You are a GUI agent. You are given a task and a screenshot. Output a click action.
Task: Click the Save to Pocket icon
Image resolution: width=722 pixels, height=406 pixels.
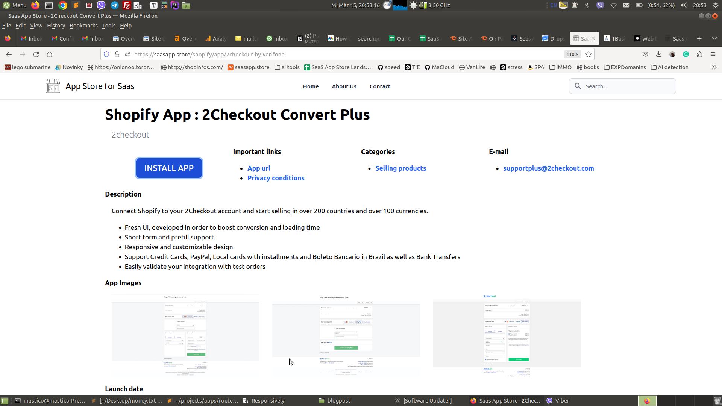(x=645, y=55)
